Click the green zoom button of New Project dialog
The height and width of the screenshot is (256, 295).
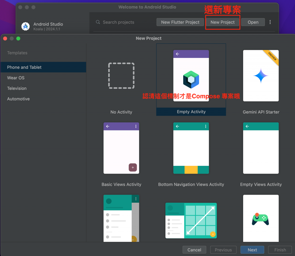[18, 39]
